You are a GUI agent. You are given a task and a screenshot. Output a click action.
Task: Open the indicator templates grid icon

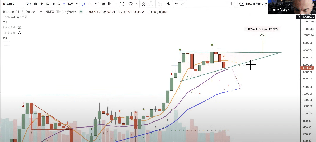[x=144, y=4]
